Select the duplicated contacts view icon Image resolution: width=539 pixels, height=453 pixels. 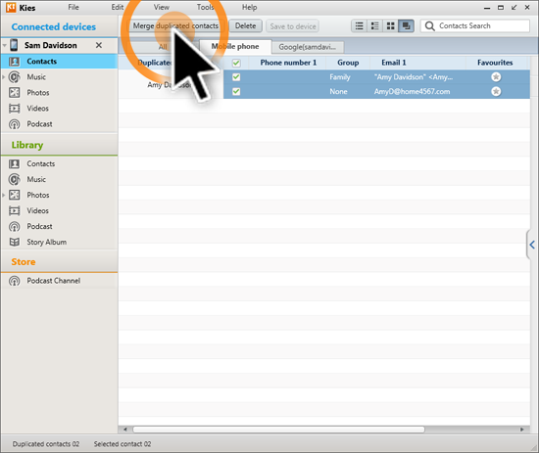coord(406,26)
